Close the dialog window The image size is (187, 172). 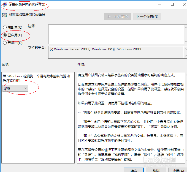pos(185,4)
